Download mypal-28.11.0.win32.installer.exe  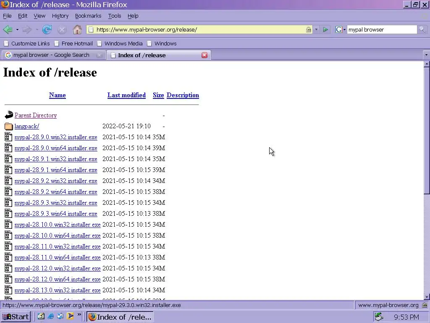(x=57, y=246)
